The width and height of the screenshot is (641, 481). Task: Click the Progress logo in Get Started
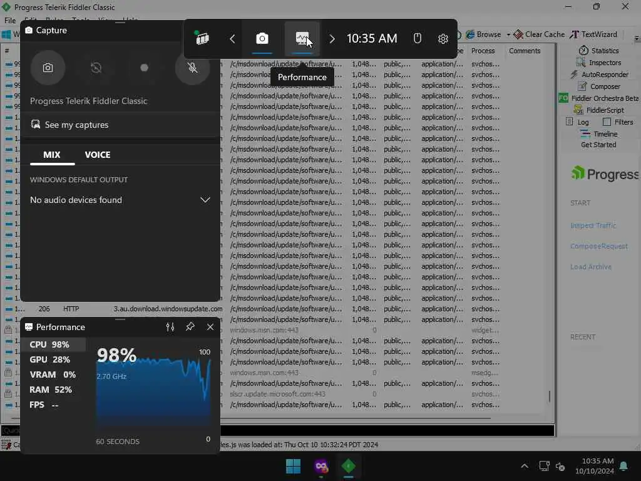(x=605, y=174)
